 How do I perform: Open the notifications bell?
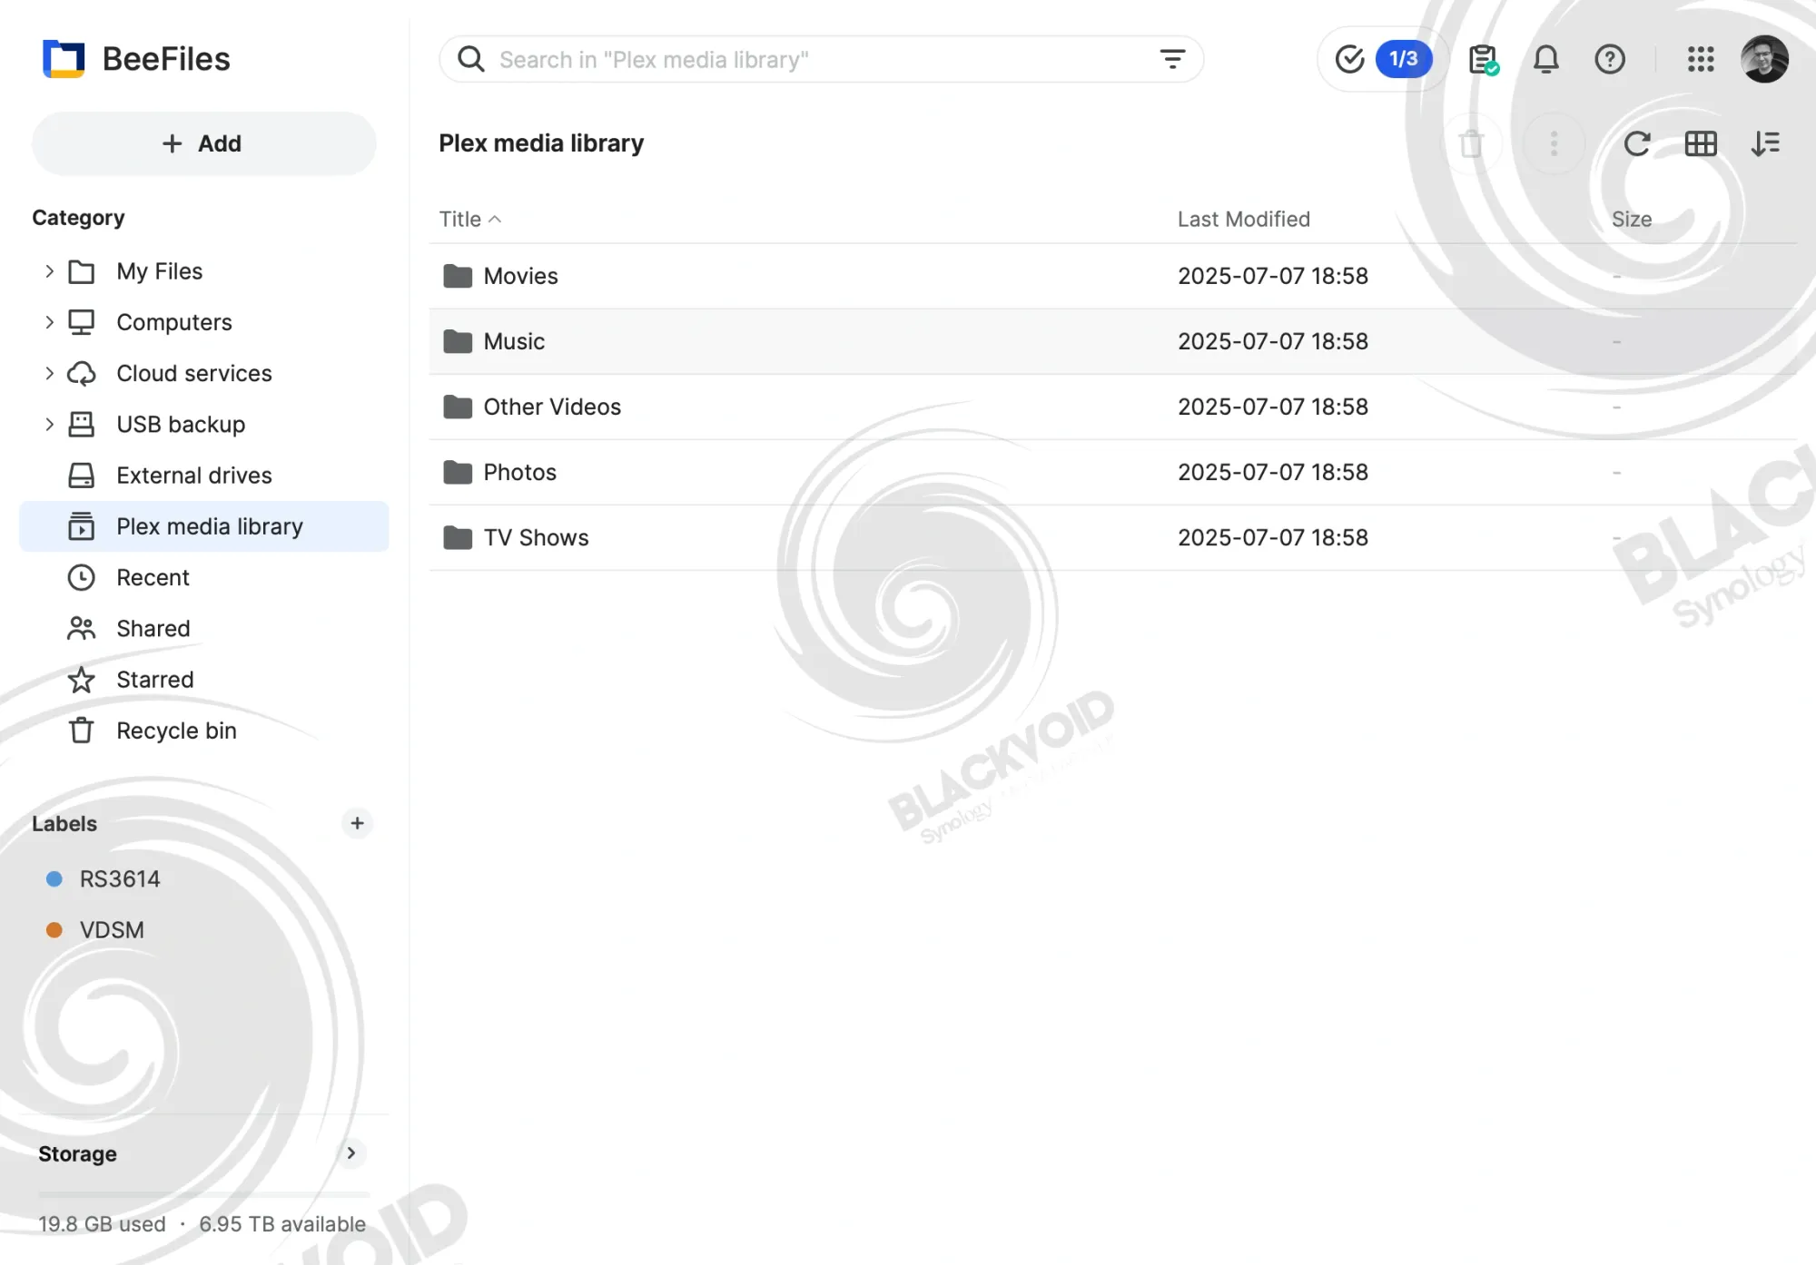click(x=1545, y=60)
